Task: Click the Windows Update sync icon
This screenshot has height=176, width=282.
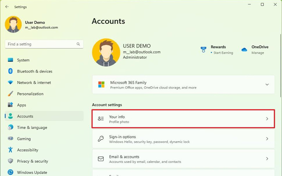Action: pos(11,172)
